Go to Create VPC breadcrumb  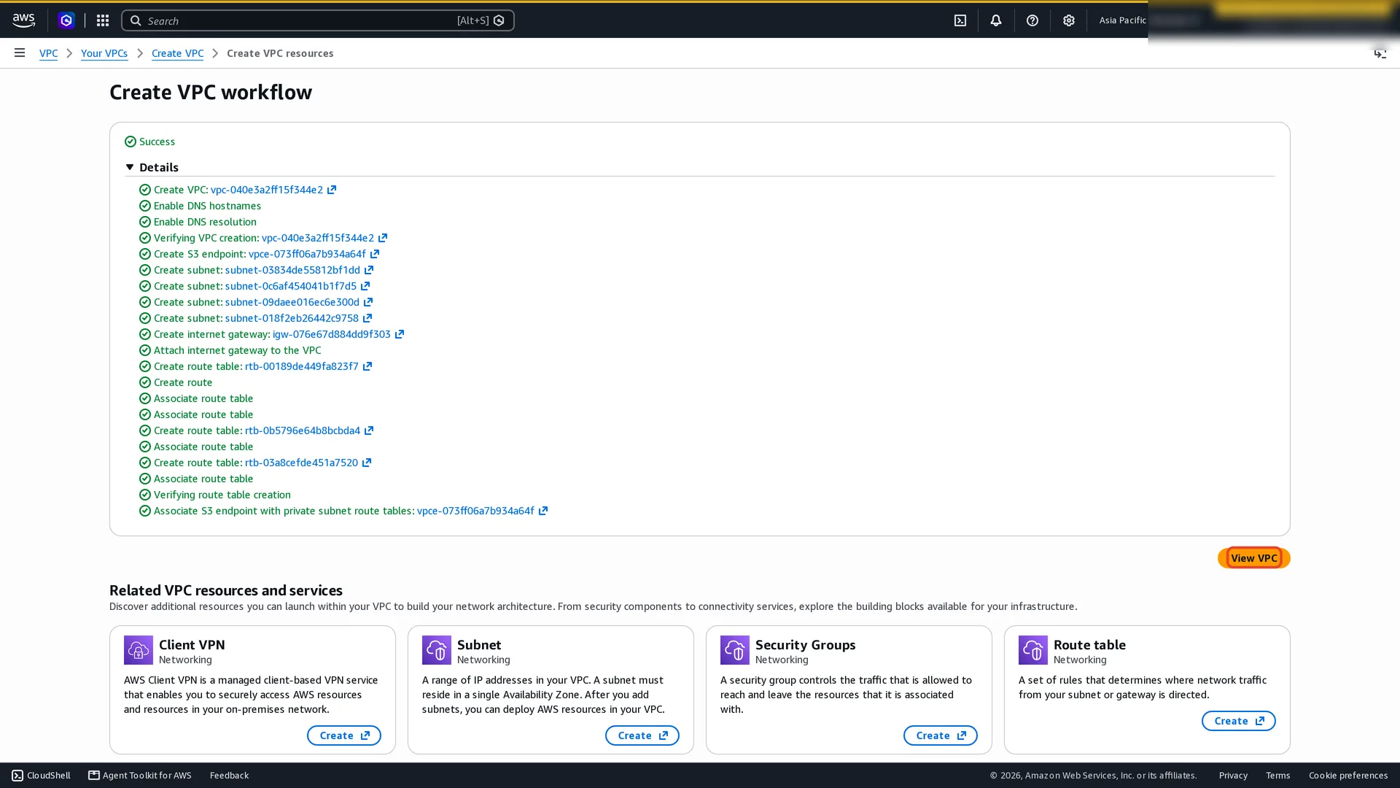point(177,53)
